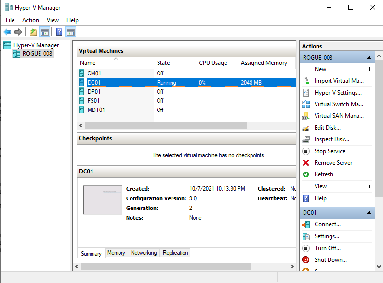This screenshot has width=383, height=283.
Task: Click the Stop Service icon
Action: point(306,151)
